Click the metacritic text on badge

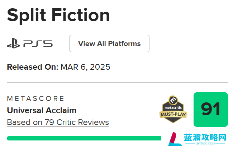click(173, 107)
